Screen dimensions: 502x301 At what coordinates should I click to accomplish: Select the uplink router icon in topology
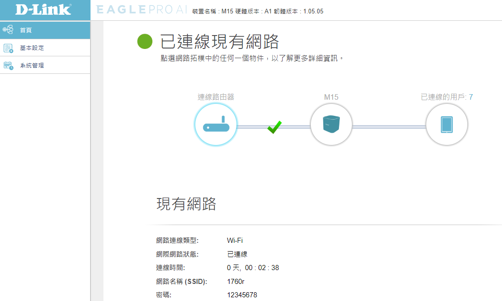tap(216, 125)
